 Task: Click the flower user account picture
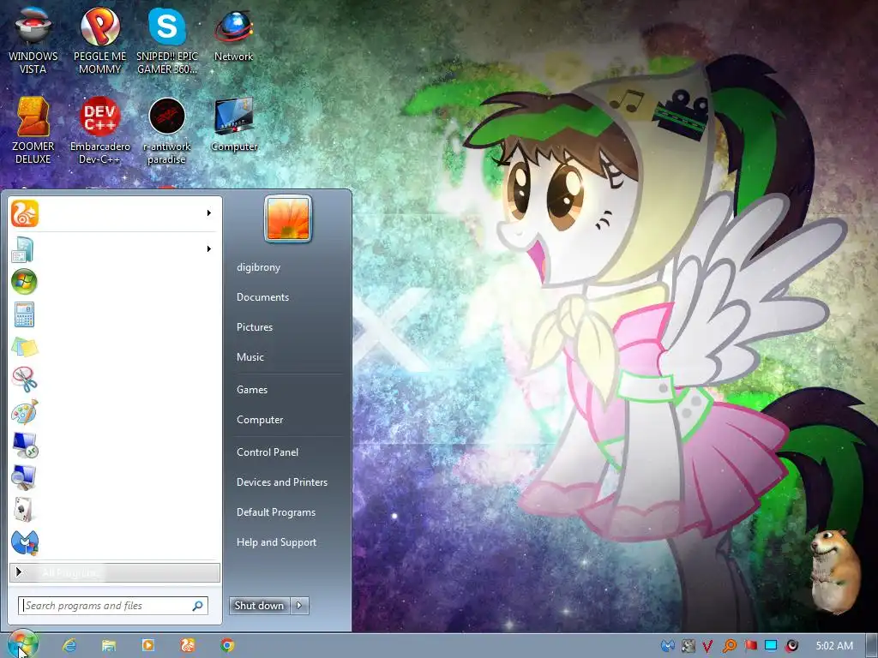pos(288,218)
